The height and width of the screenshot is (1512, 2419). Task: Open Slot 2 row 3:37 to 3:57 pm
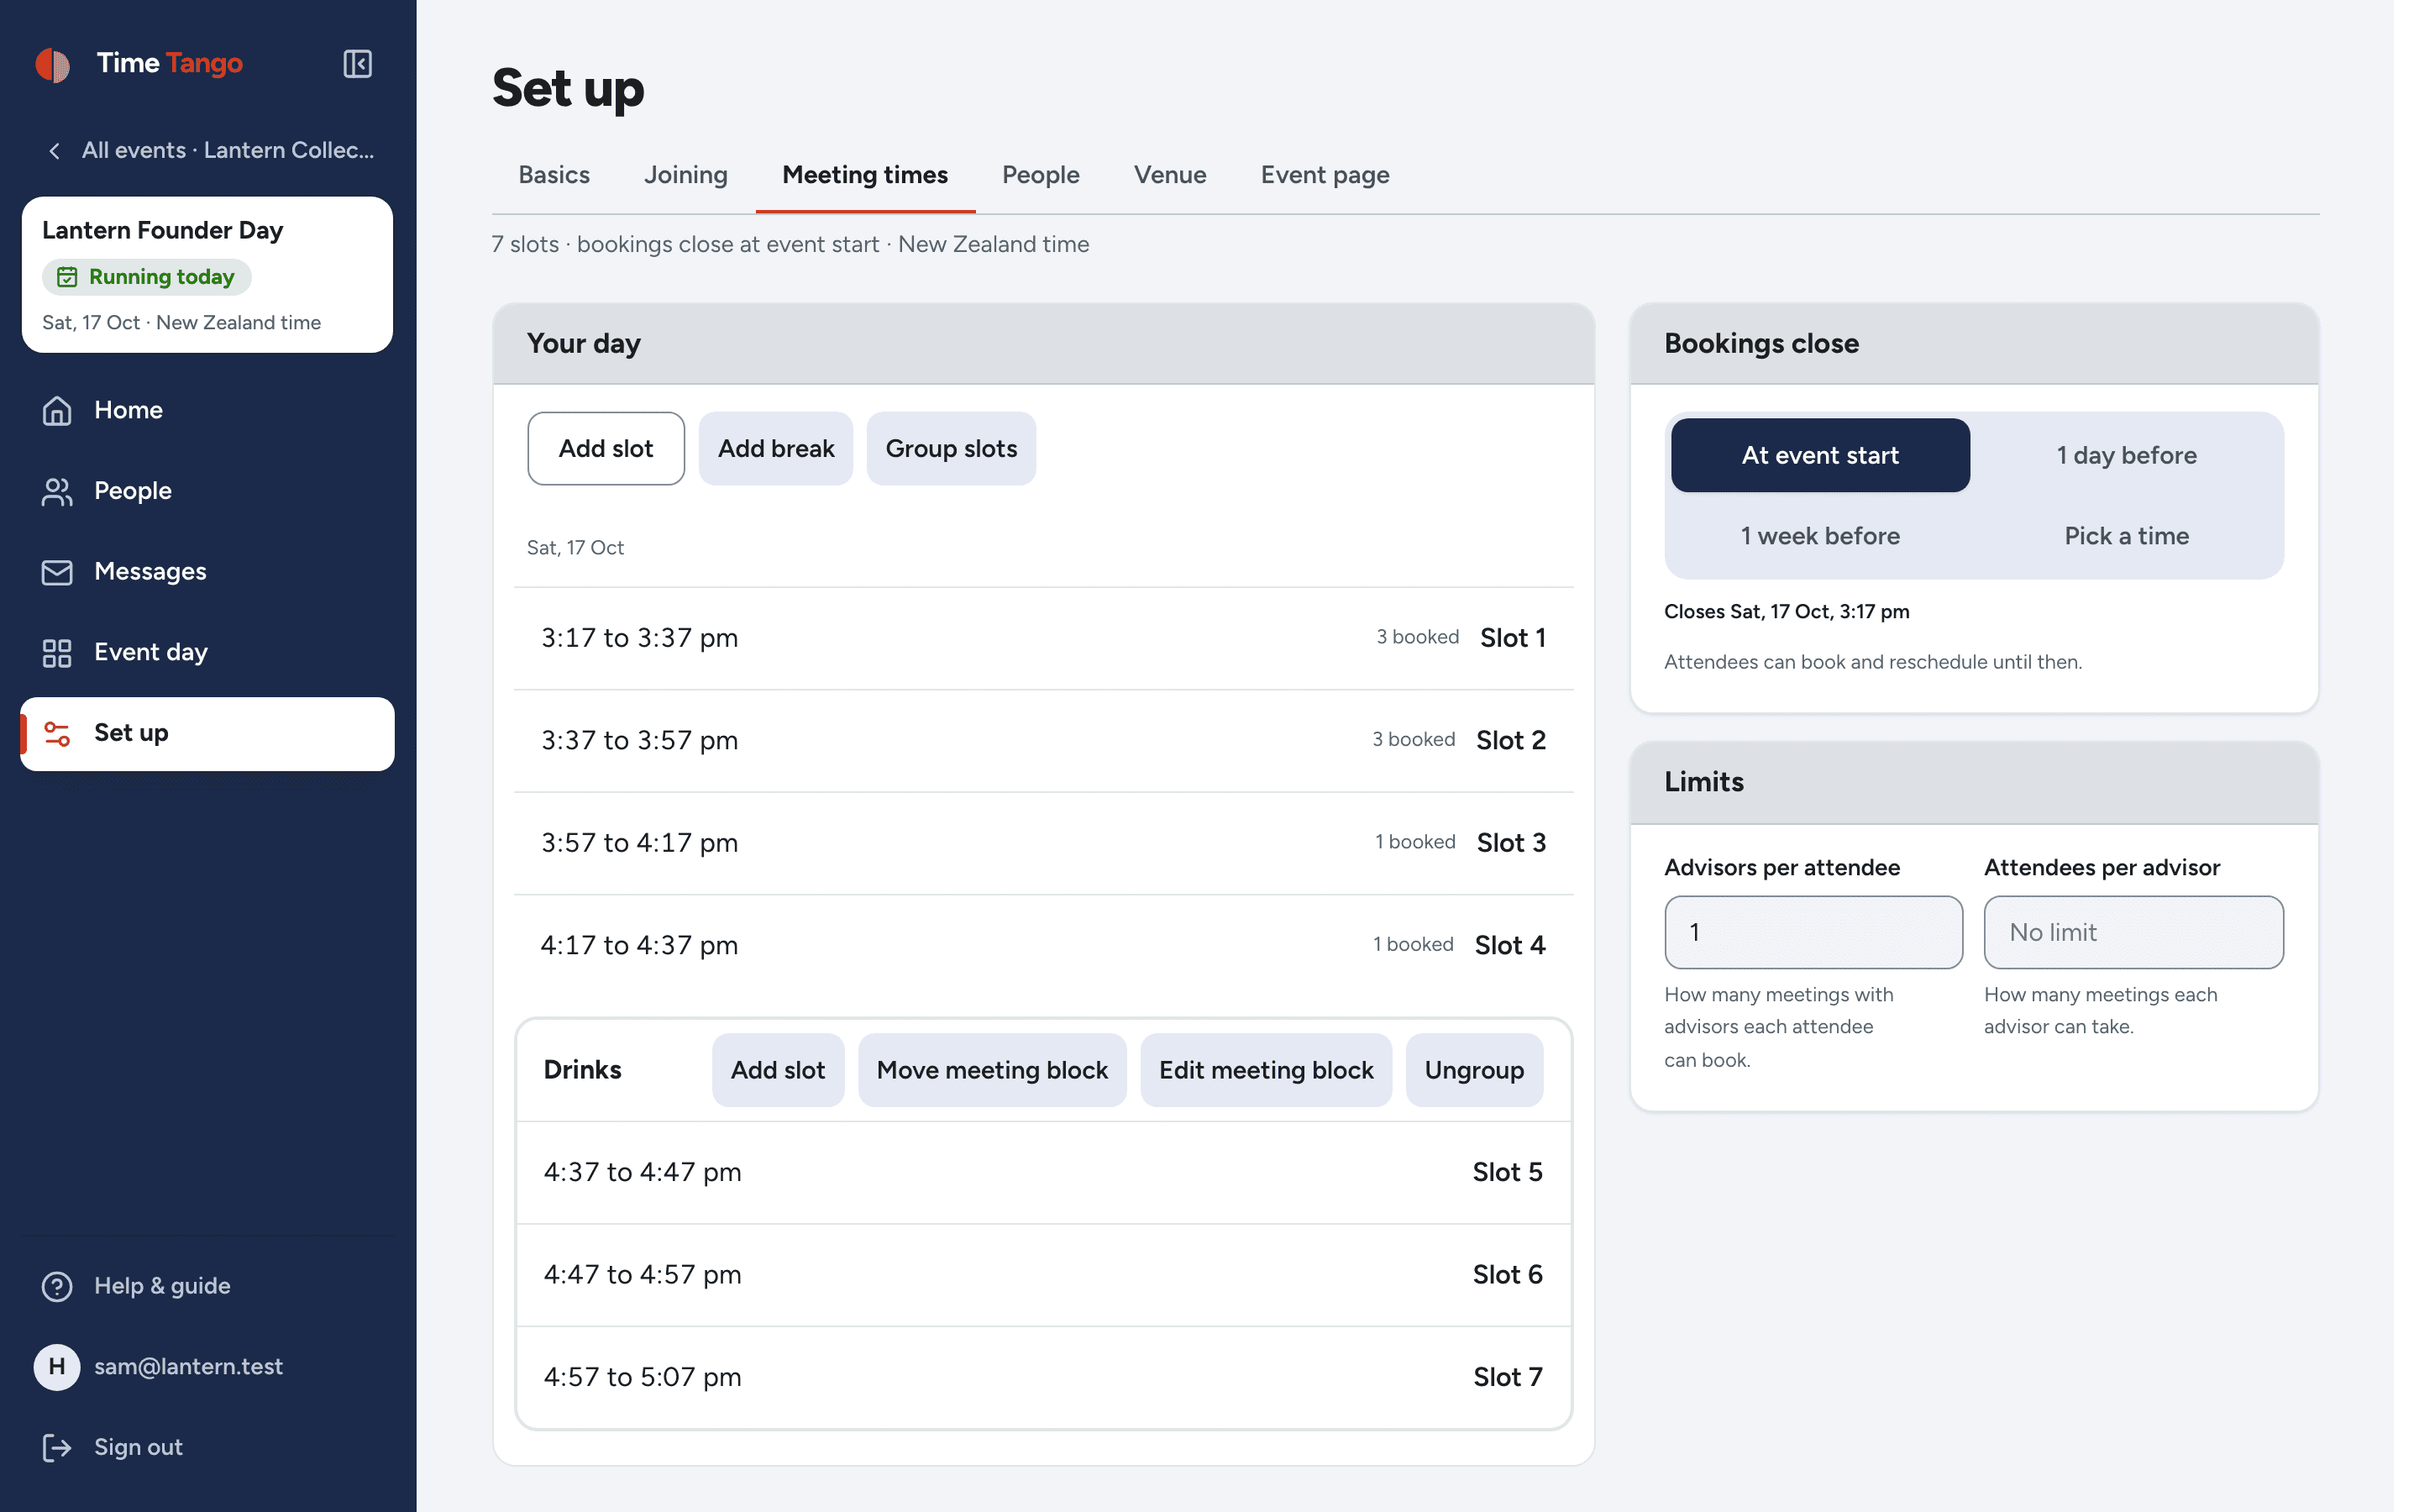coord(1043,741)
